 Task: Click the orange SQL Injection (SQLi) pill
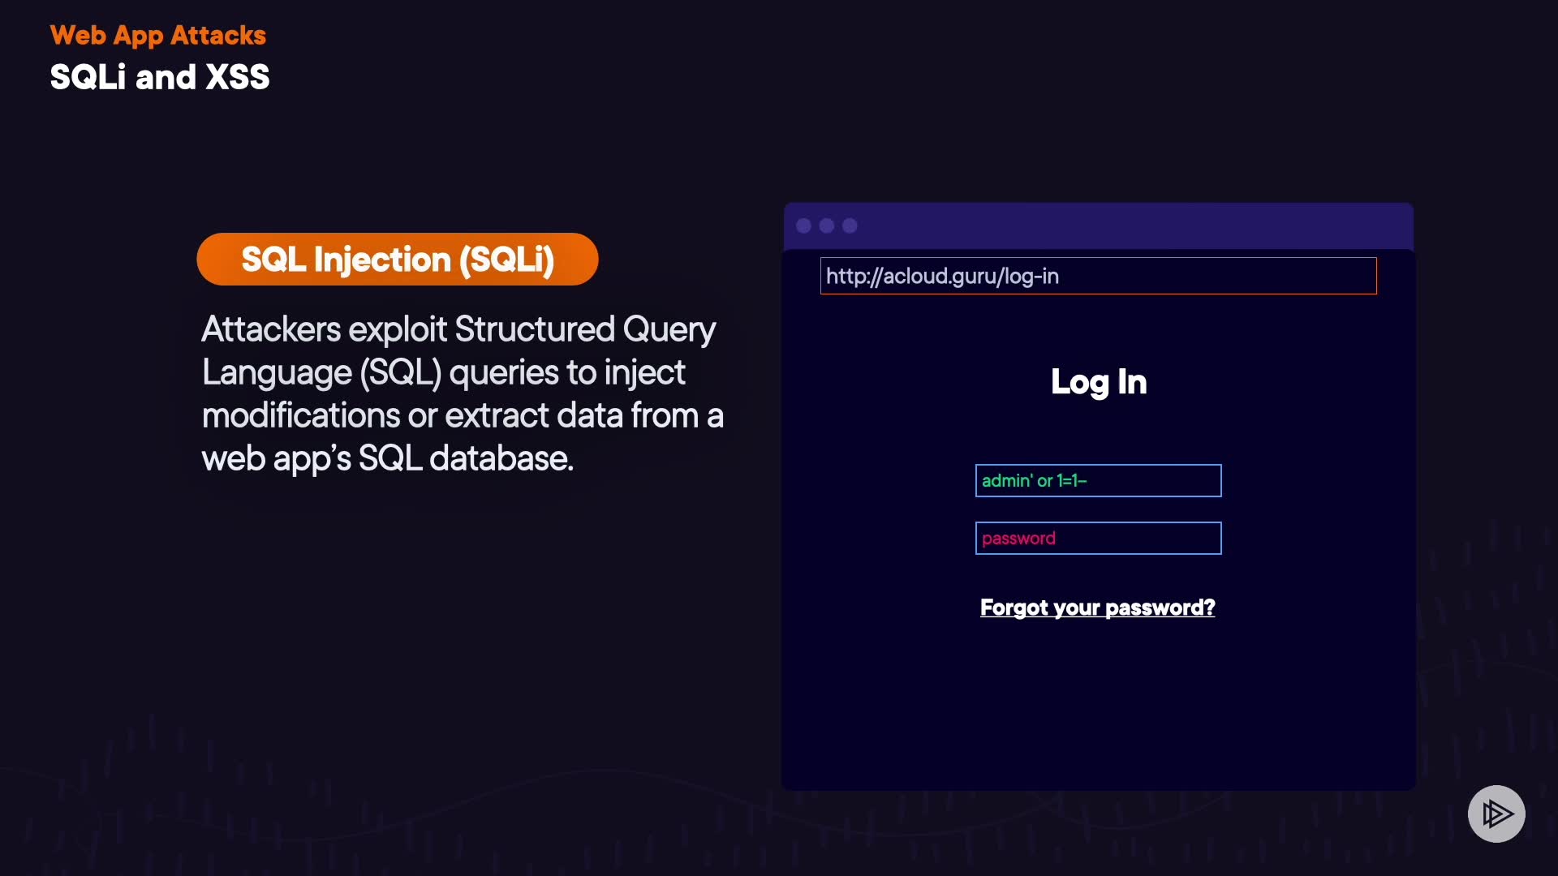[x=397, y=260]
